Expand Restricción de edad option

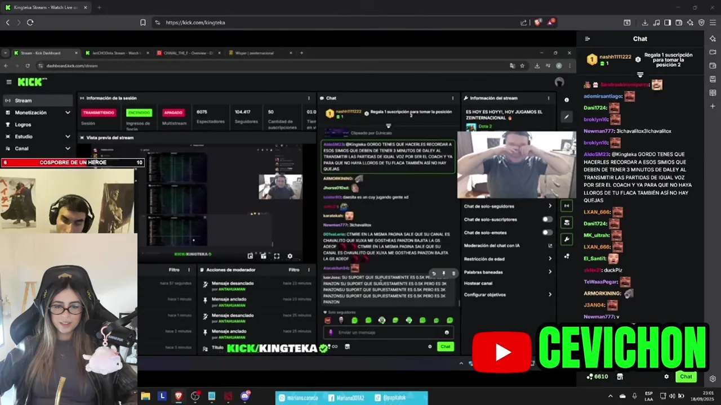508,259
